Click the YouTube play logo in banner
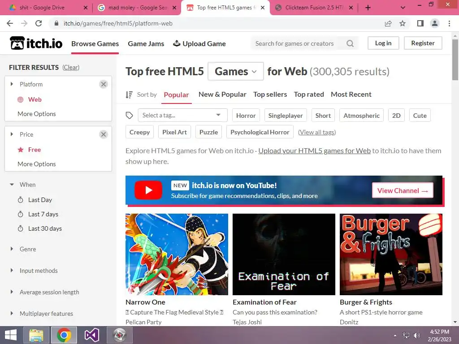The height and width of the screenshot is (344, 459). pos(148,190)
